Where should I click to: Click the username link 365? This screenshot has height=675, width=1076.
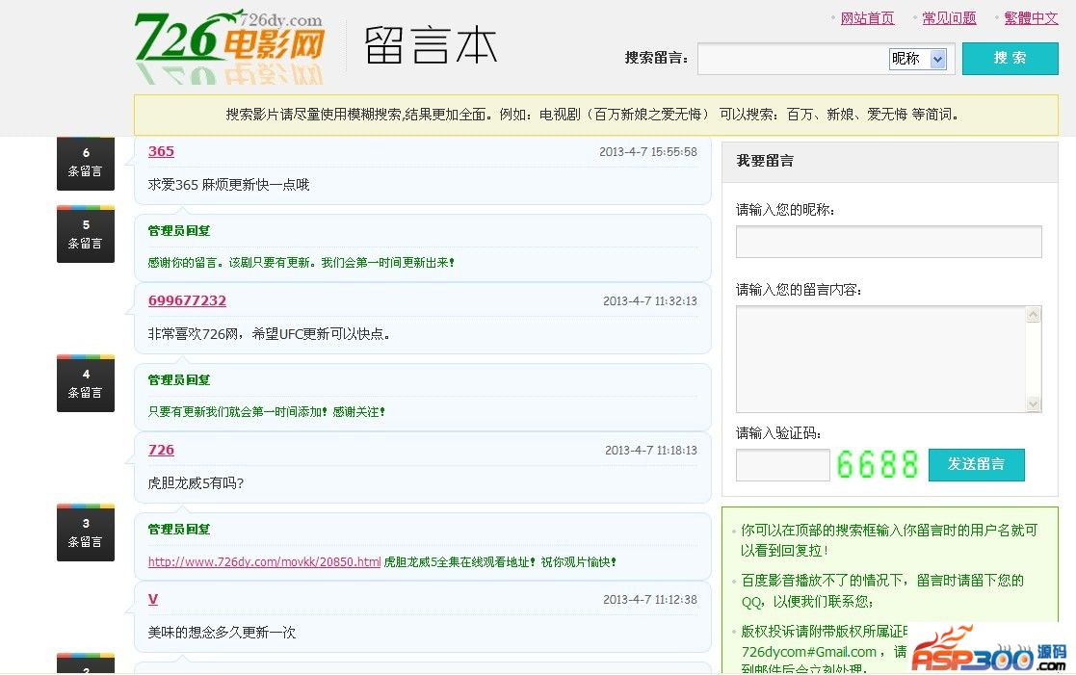click(x=161, y=151)
